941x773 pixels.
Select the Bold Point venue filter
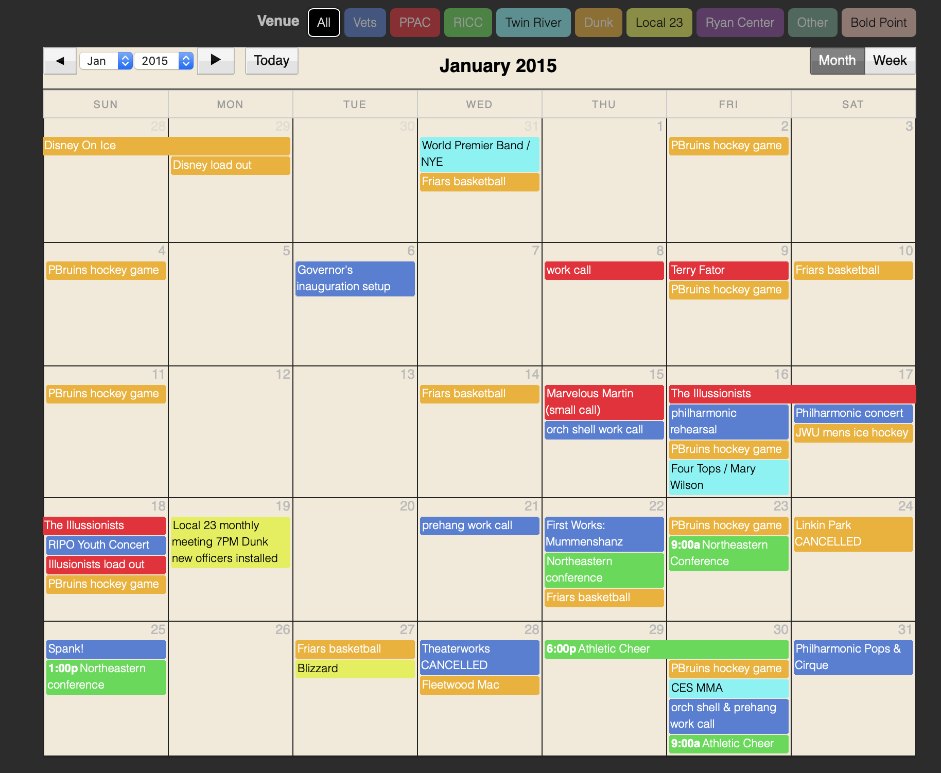[878, 23]
